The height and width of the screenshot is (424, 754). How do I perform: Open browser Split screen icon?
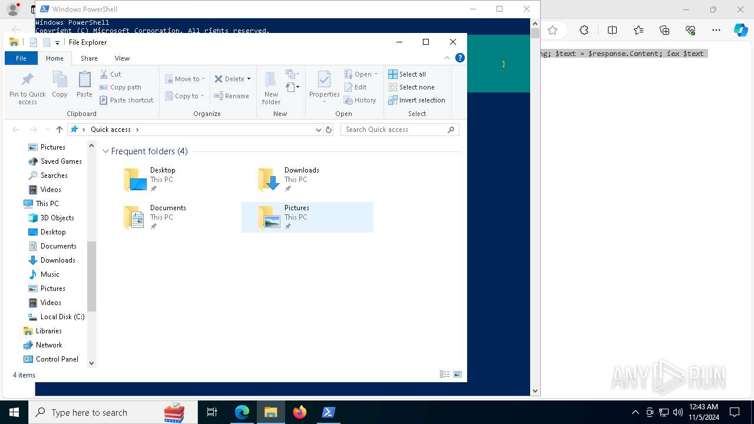[x=612, y=30]
